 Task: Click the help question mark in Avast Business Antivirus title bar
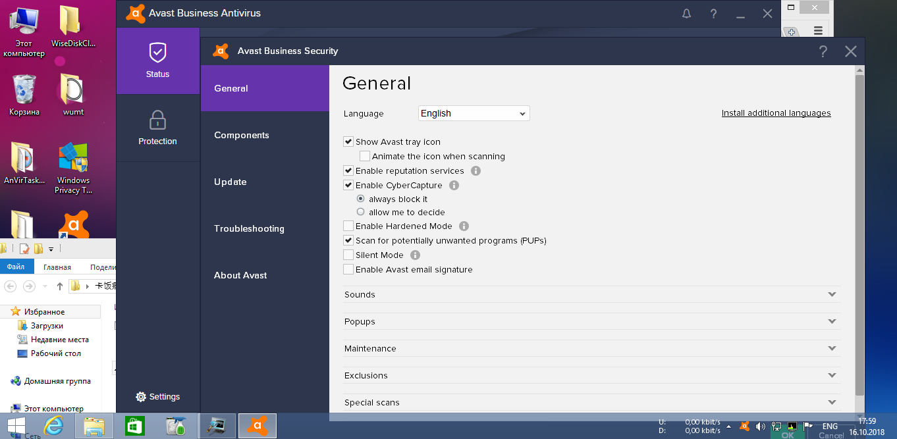tap(713, 13)
